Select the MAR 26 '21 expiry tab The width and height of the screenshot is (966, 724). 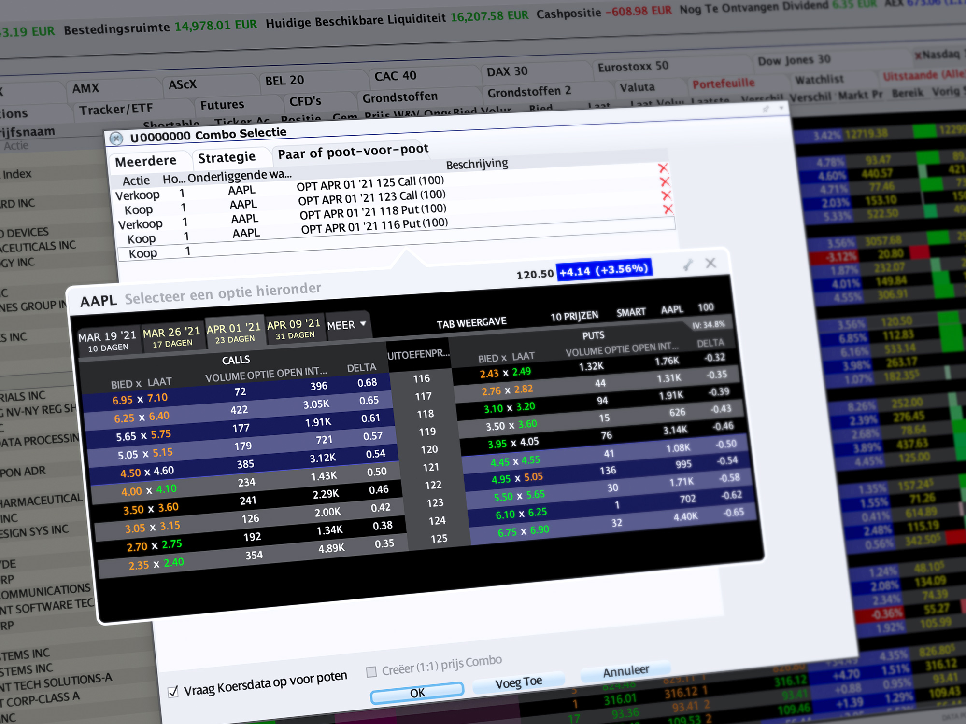[171, 337]
